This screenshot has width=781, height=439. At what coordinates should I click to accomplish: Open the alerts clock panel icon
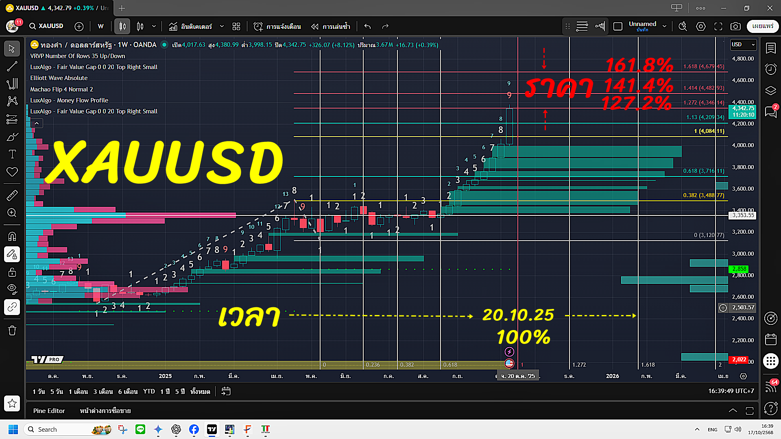770,69
